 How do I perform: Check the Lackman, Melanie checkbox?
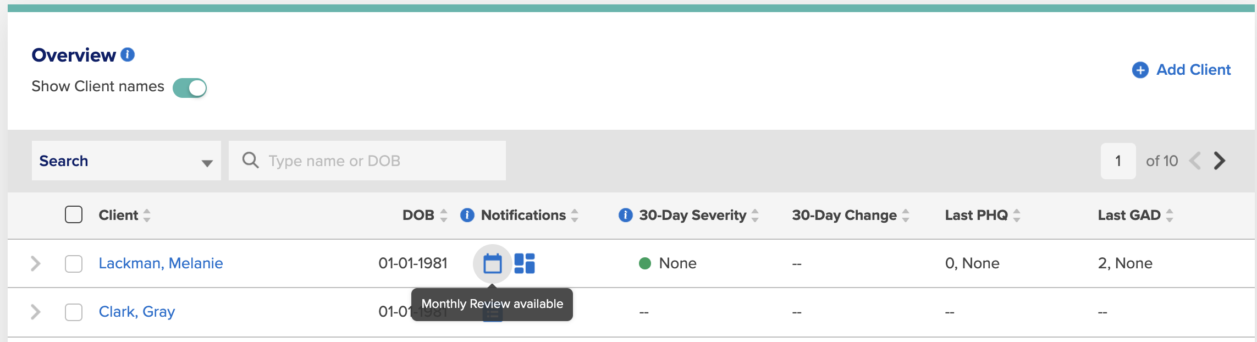74,263
